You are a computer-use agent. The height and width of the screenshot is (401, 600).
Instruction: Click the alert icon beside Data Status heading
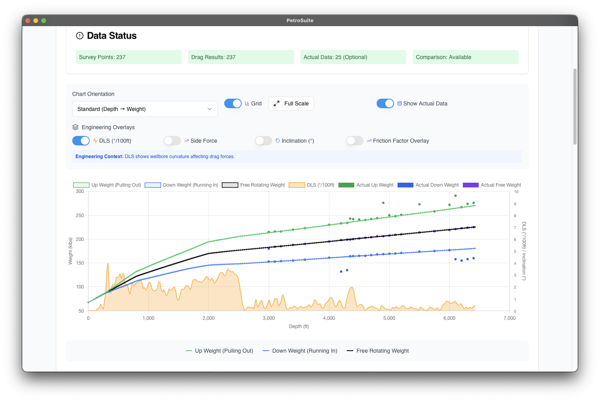pyautogui.click(x=80, y=36)
